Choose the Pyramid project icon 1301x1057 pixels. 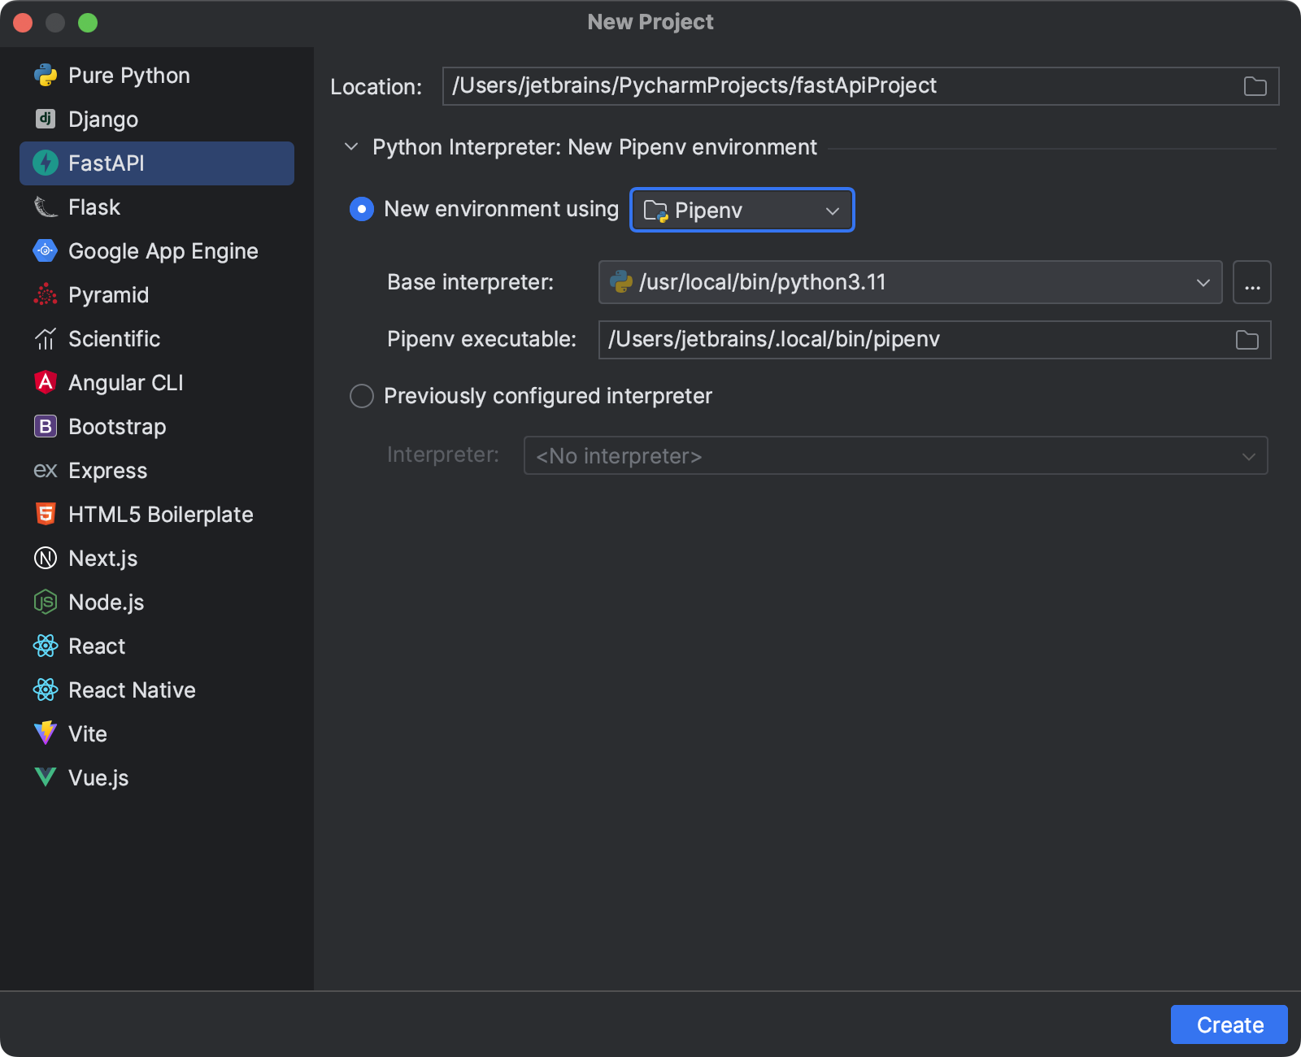46,295
